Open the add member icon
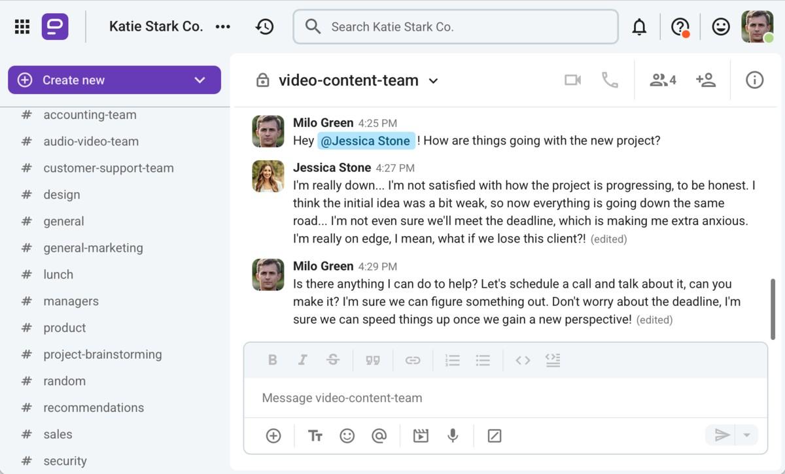The image size is (785, 474). [706, 80]
